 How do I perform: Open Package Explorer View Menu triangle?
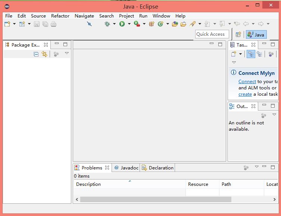pyautogui.click(x=67, y=53)
